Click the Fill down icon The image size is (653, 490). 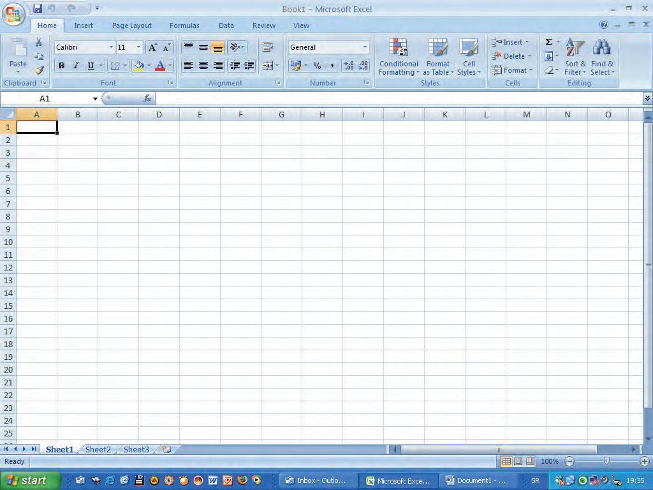click(549, 56)
